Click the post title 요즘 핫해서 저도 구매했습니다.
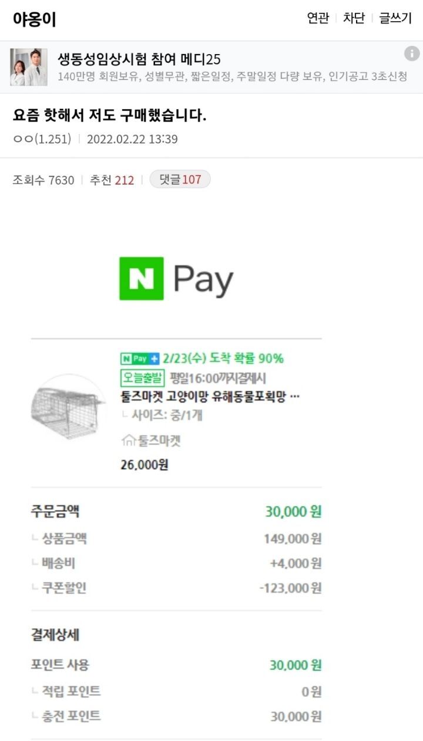This screenshot has height=741, width=423. click(x=110, y=116)
